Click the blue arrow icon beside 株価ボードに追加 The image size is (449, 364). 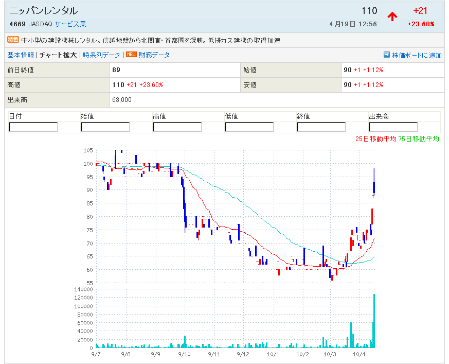pyautogui.click(x=387, y=55)
